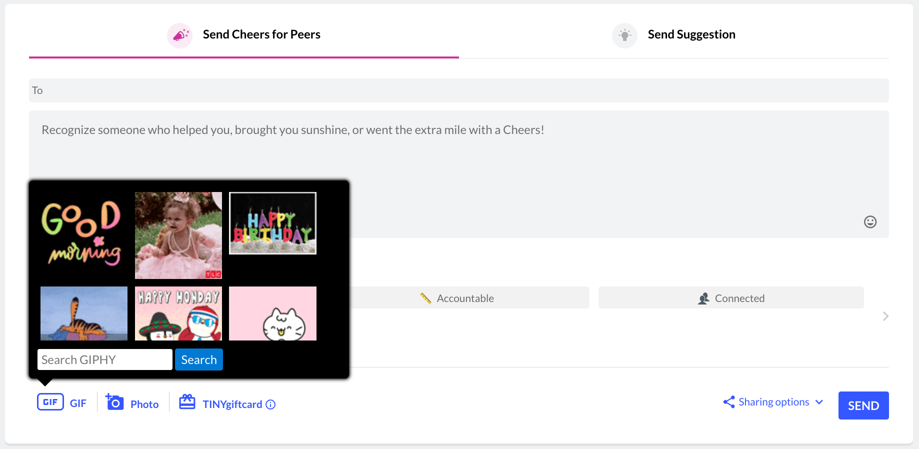919x449 pixels.
Task: Click the To recipient field
Action: tap(459, 90)
